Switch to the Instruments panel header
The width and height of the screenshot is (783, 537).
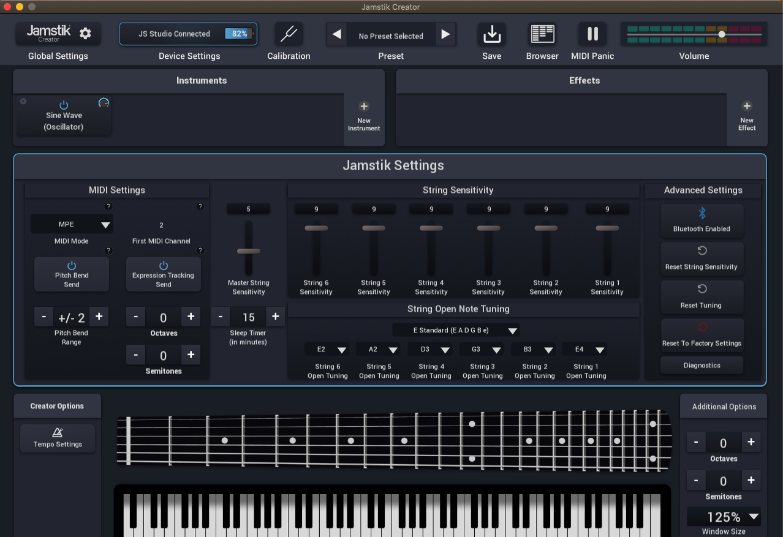pyautogui.click(x=202, y=80)
